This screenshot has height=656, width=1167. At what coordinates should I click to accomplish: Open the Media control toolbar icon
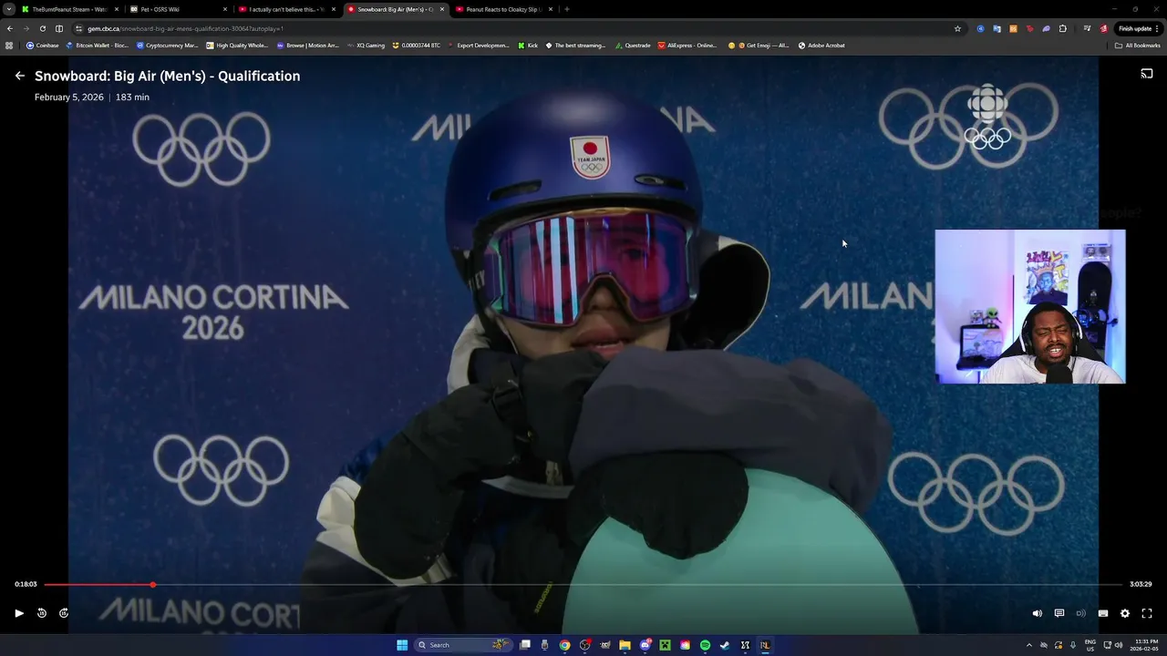point(1087,28)
